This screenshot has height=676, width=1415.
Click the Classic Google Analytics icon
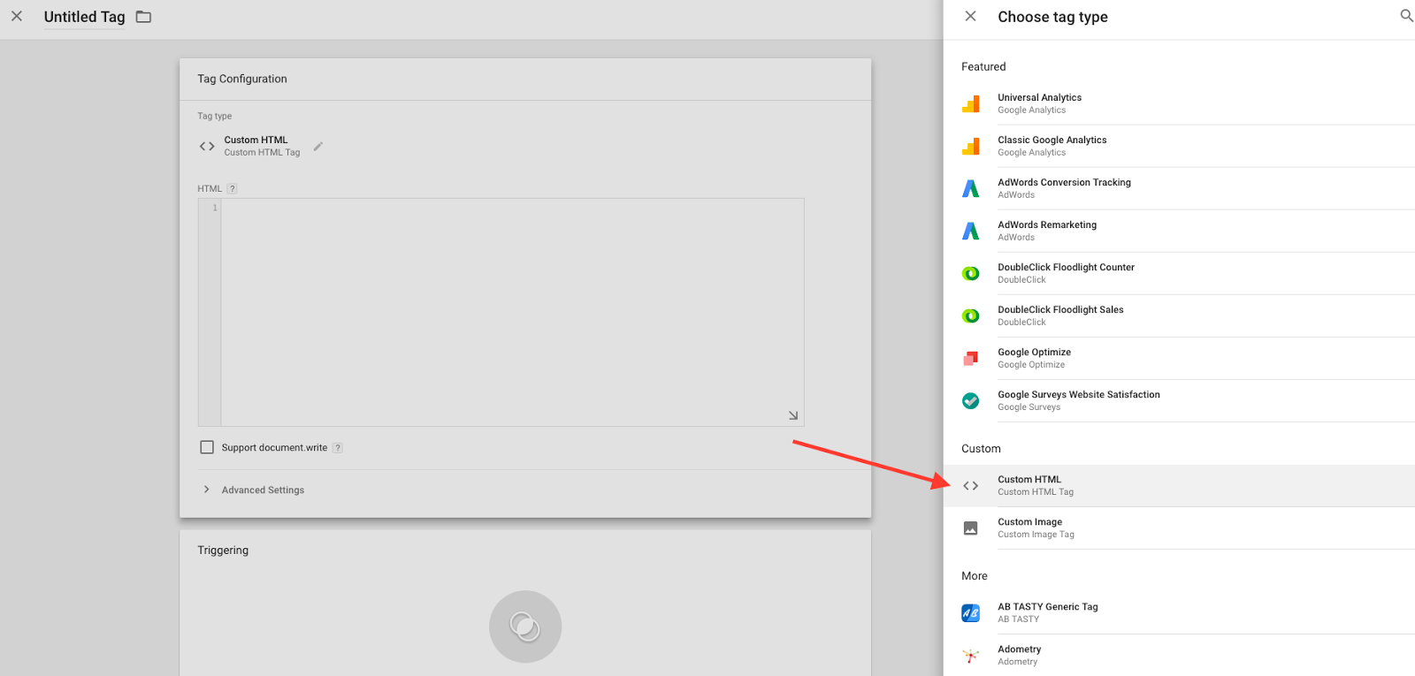coord(971,146)
